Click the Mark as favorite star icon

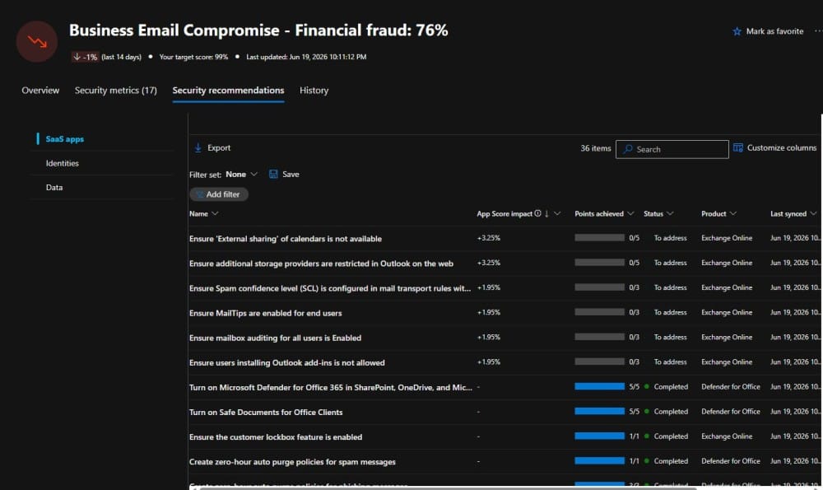(737, 31)
